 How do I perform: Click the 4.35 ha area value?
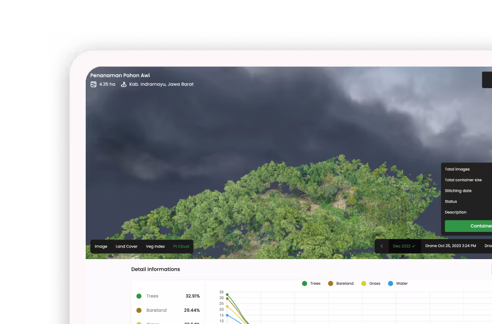107,84
